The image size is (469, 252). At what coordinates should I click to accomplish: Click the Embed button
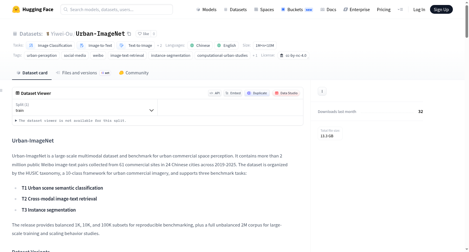coord(233,93)
